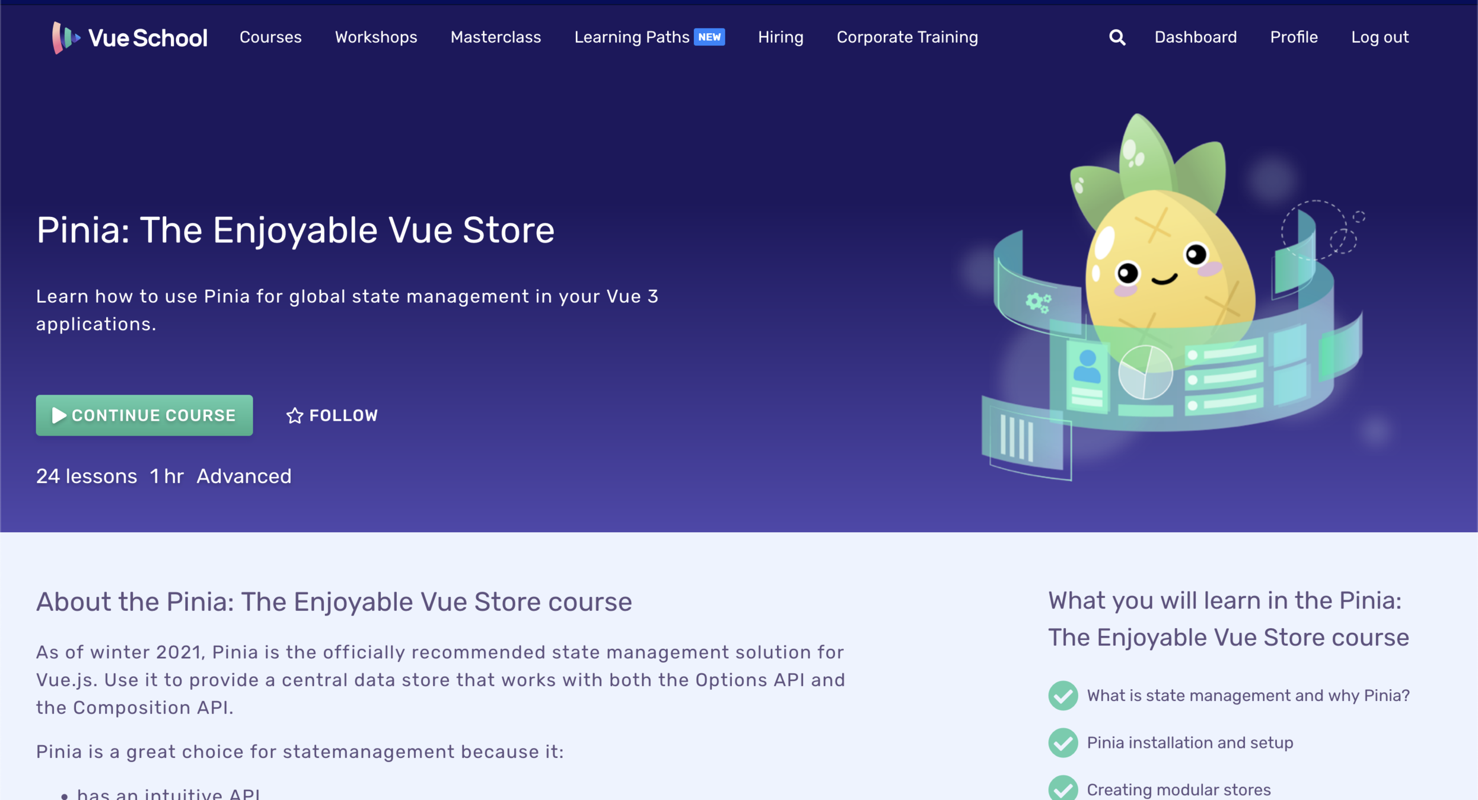Open the Profile page
Image resolution: width=1478 pixels, height=800 pixels.
(1294, 37)
